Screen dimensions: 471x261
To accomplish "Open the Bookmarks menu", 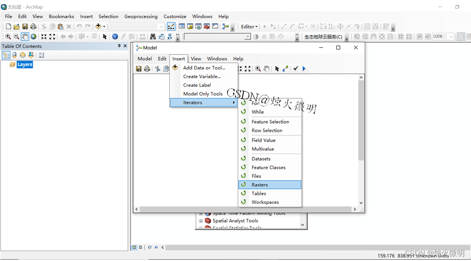I will pos(61,17).
